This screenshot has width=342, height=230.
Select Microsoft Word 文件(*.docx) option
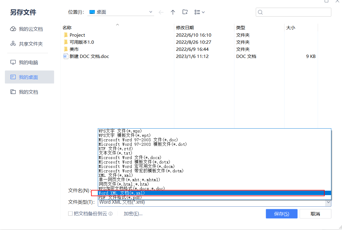coord(130,158)
